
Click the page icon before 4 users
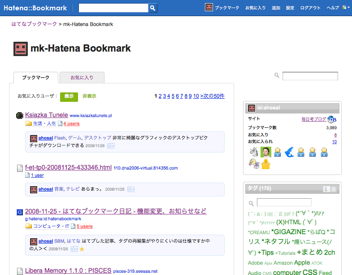60,123
